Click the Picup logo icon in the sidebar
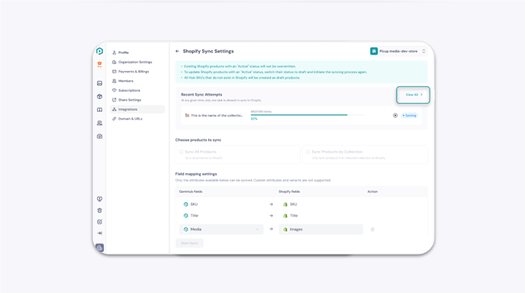 click(x=99, y=51)
